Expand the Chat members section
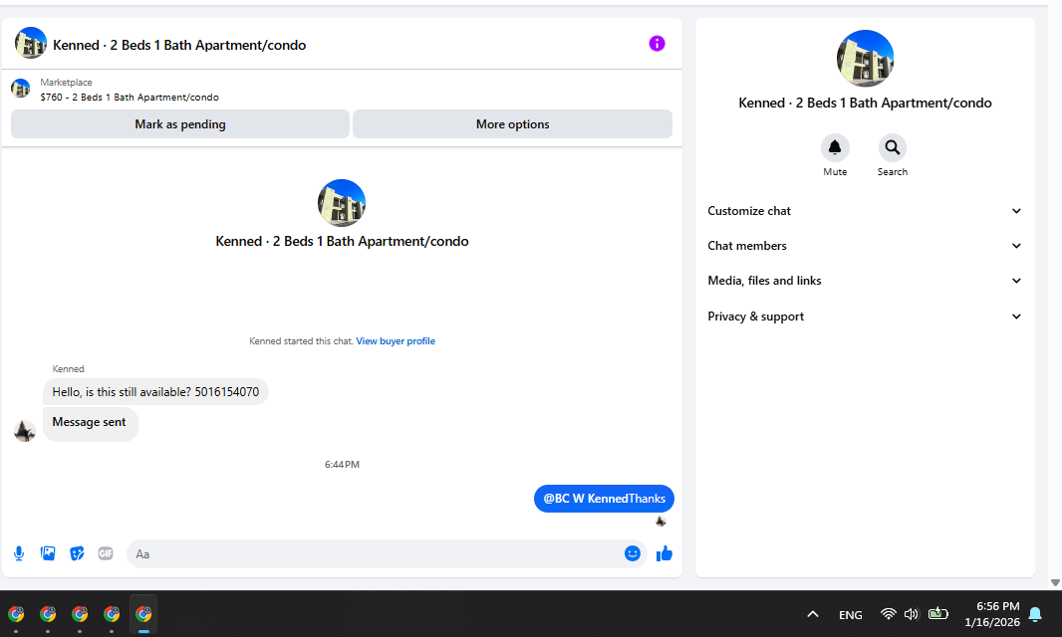This screenshot has width=1062, height=637. (x=865, y=246)
